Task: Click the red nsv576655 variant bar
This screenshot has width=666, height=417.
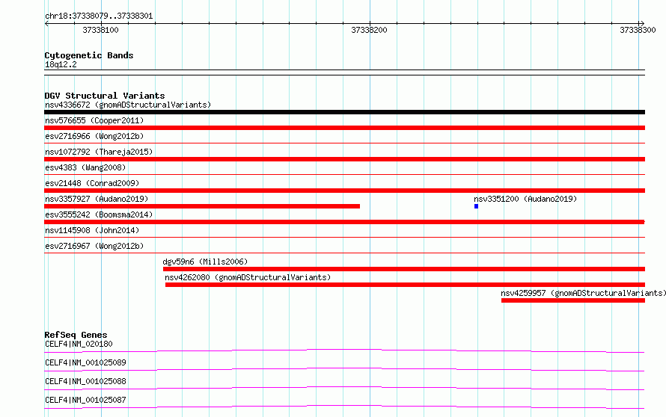Action: pos(344,128)
